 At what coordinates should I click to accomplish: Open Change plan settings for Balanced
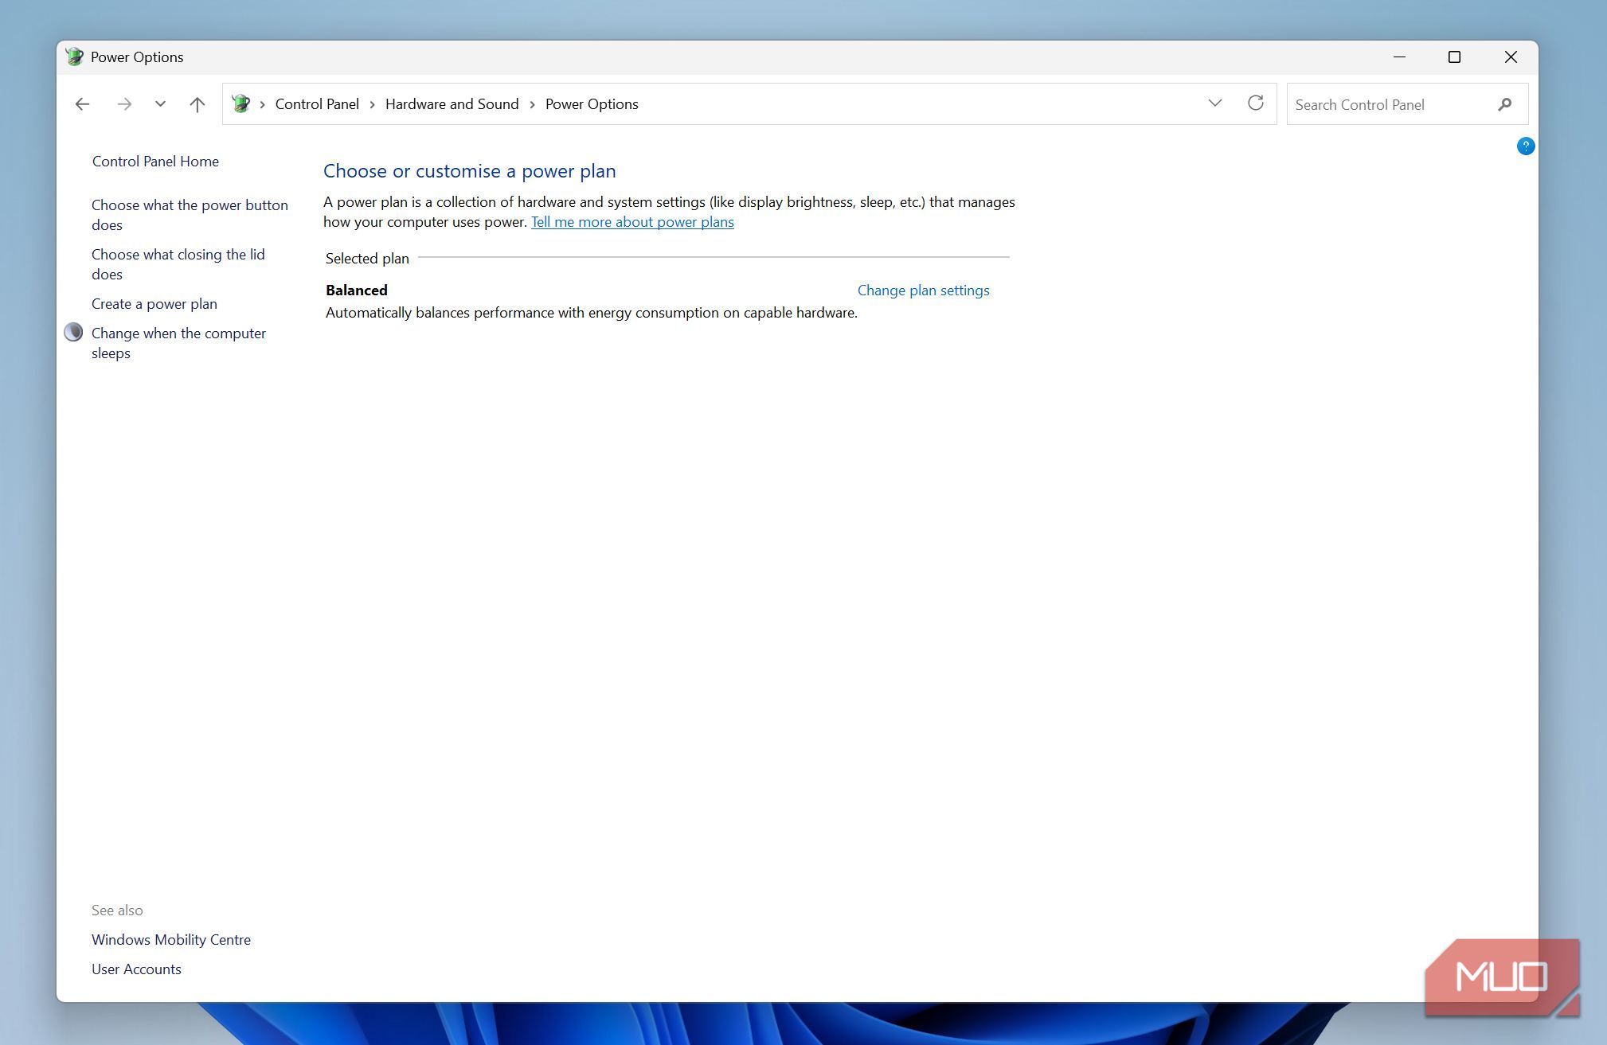click(923, 290)
